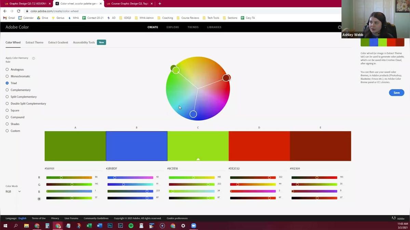The height and width of the screenshot is (230, 410).
Task: Open a new browser tab with plus icon
Action: (160, 4)
